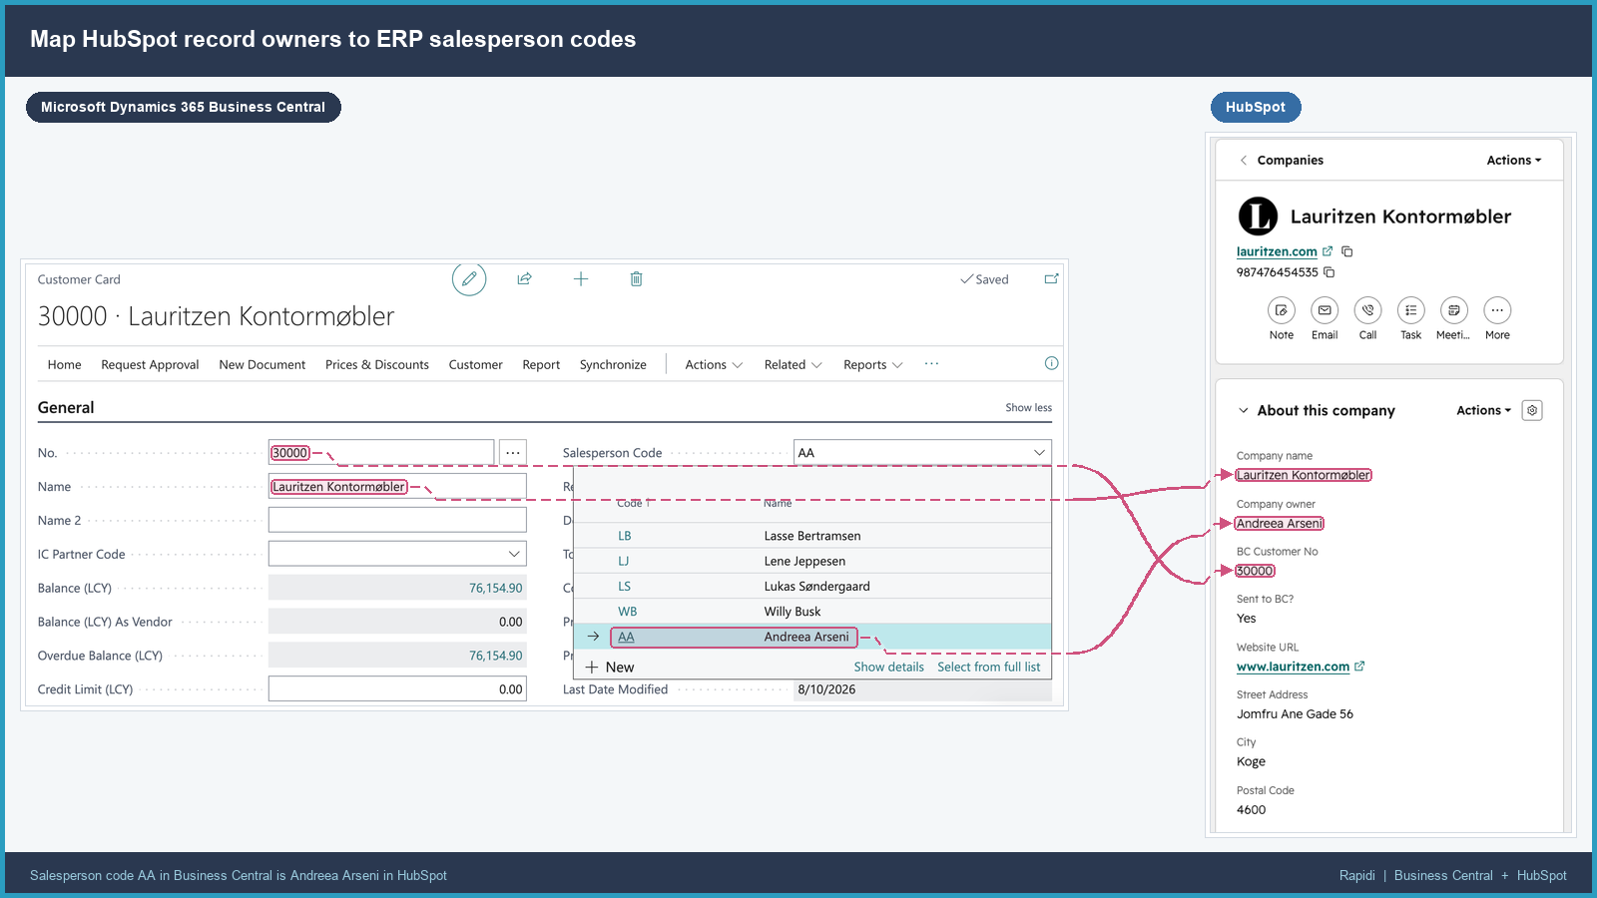Open HubSpot header Actions dropdown
The image size is (1597, 898).
(1514, 161)
